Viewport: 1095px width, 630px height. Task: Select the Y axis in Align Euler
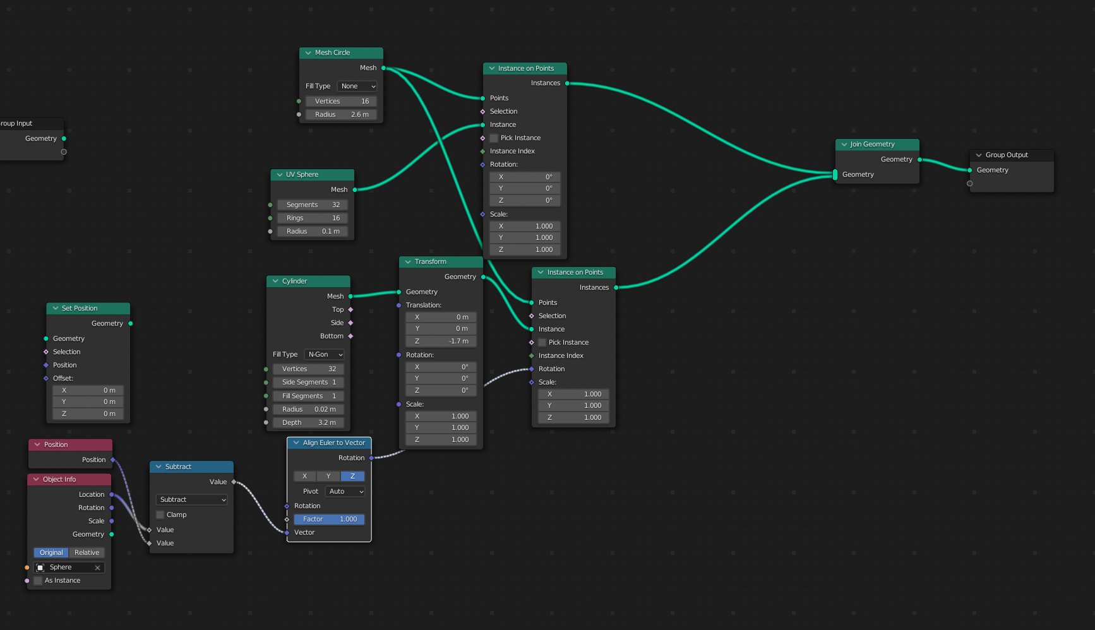[x=328, y=477]
